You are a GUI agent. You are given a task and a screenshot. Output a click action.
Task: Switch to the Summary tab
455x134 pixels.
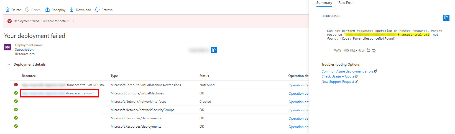(x=324, y=3)
